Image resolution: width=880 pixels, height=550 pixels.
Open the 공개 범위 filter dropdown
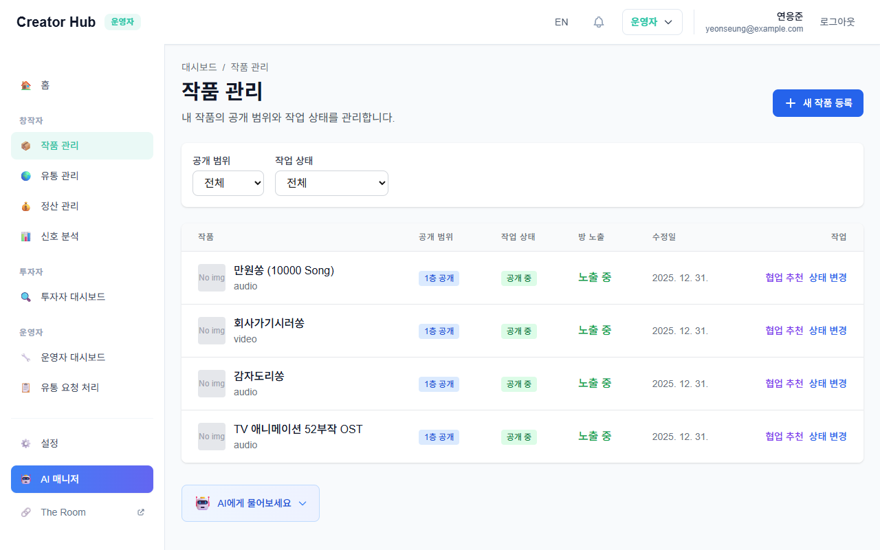click(228, 183)
